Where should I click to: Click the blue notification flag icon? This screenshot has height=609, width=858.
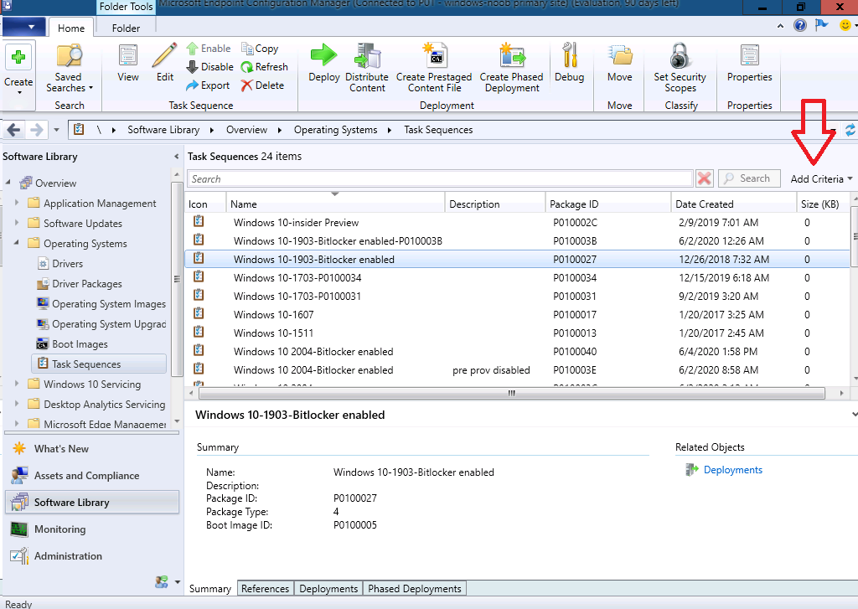click(821, 25)
